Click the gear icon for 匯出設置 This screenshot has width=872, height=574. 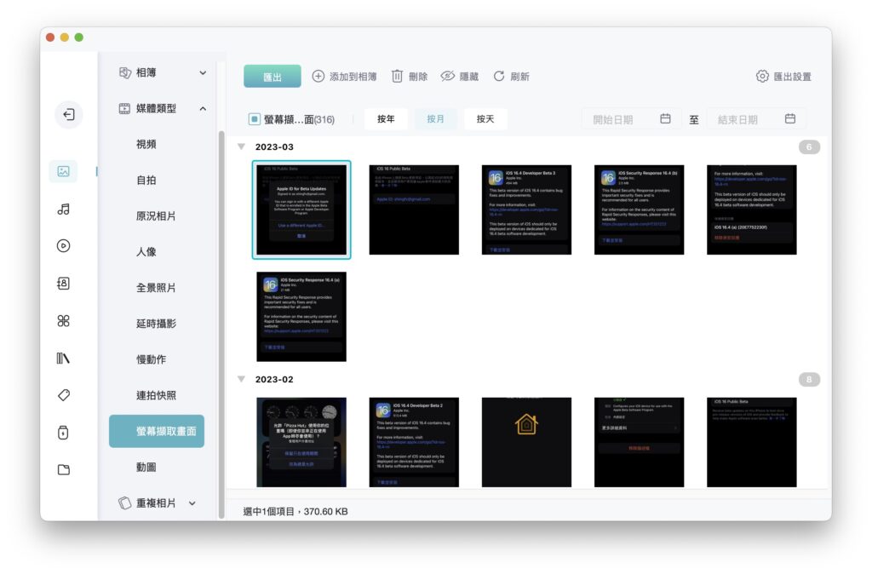762,76
